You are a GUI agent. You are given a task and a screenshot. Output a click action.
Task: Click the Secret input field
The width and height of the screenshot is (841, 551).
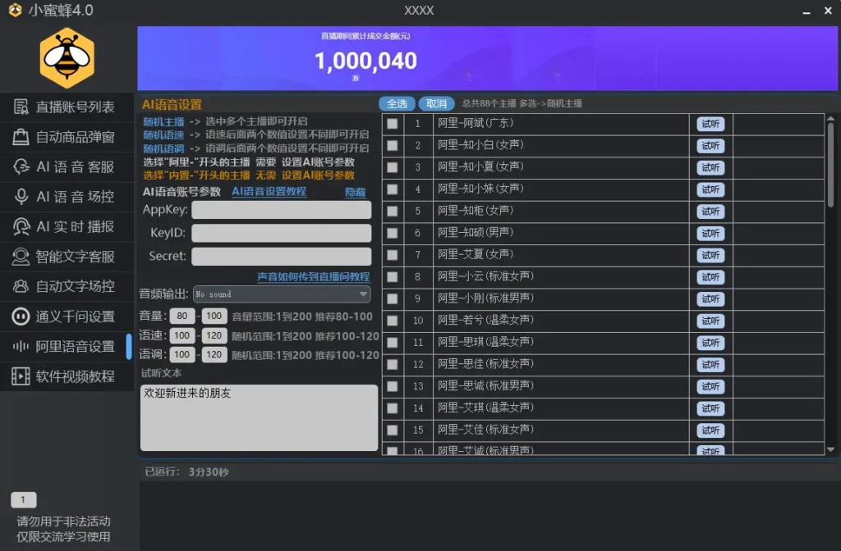(x=282, y=257)
